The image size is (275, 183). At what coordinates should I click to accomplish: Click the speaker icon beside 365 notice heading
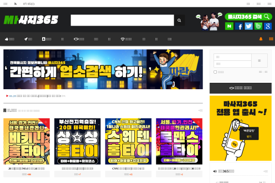(215, 171)
